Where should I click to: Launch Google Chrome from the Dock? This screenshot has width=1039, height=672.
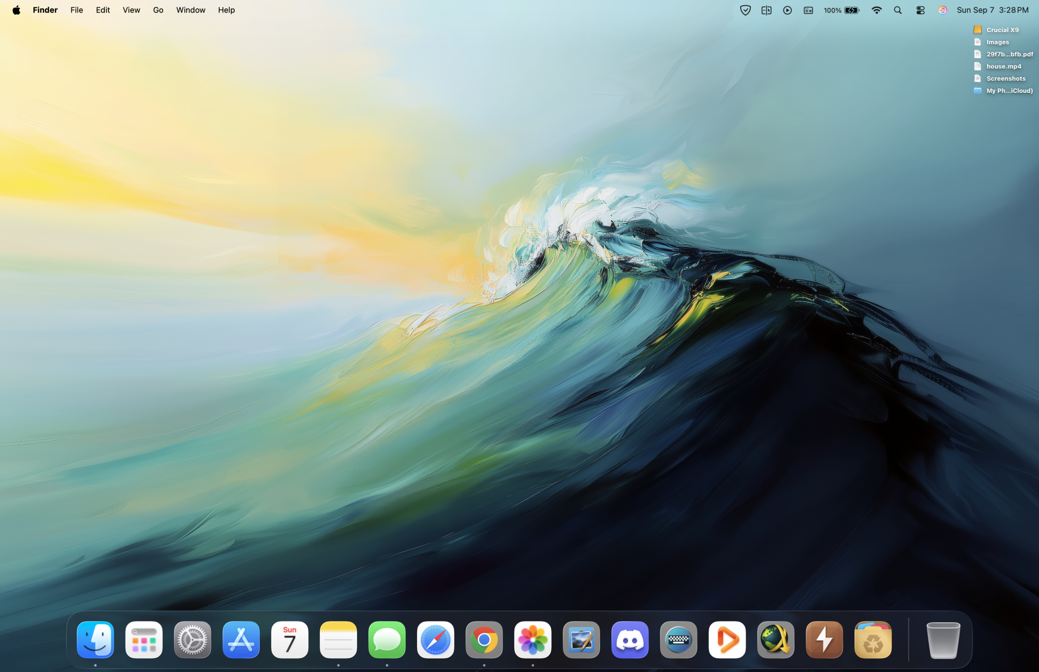point(484,639)
